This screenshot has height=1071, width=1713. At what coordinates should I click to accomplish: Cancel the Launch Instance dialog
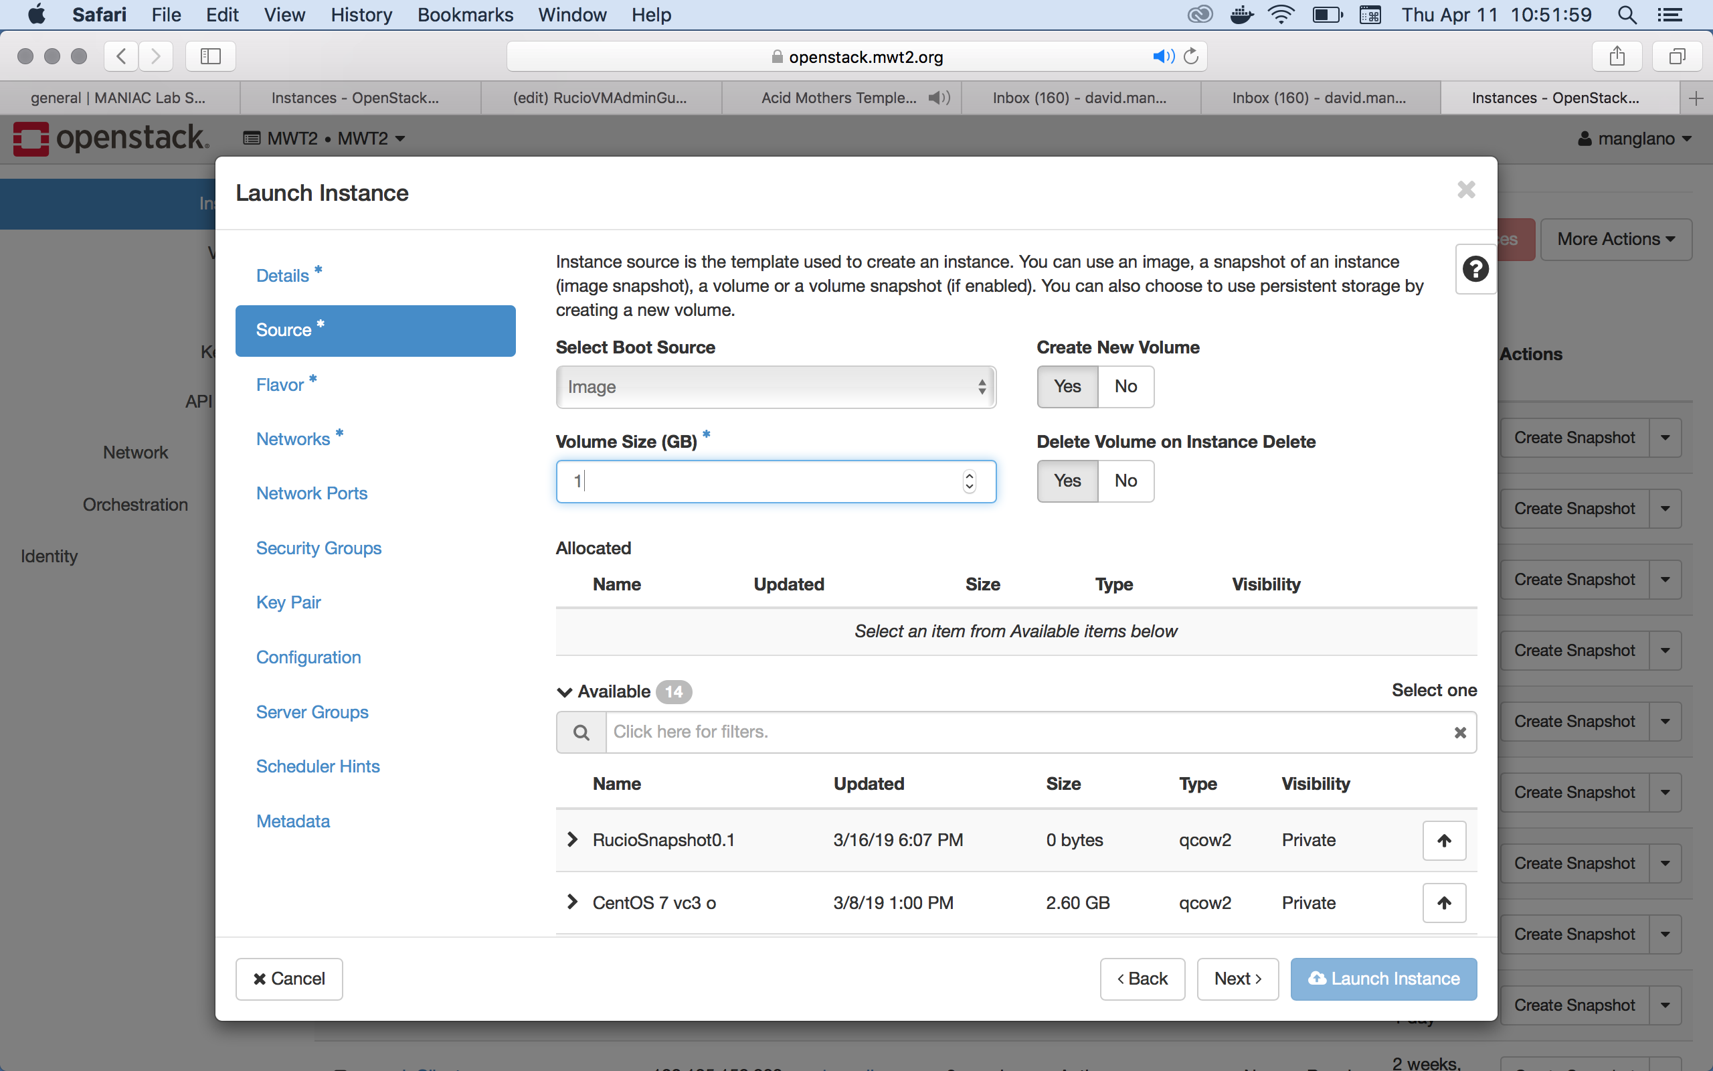click(289, 979)
